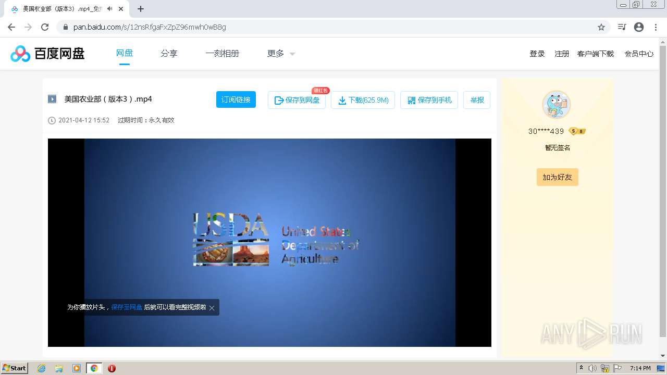Click 保存到手机 button
The image size is (667, 375).
[429, 100]
